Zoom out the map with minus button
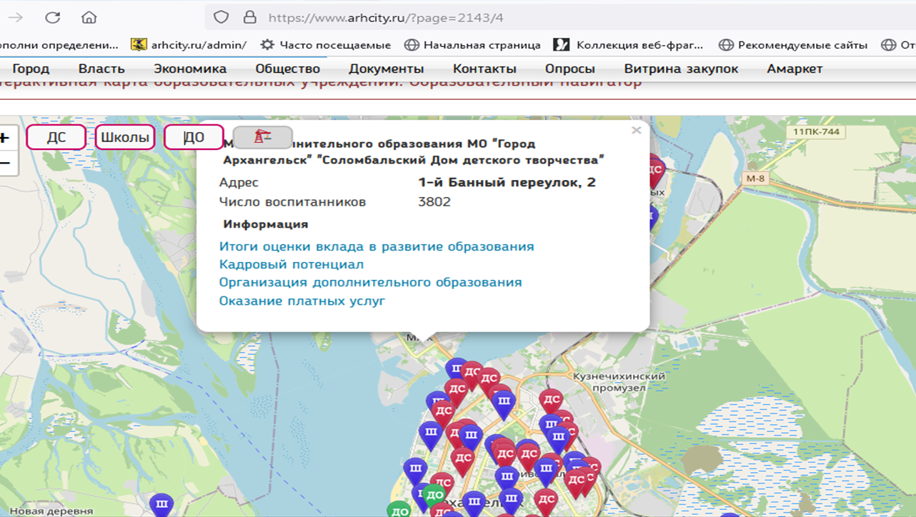This screenshot has height=517, width=916. click(6, 164)
